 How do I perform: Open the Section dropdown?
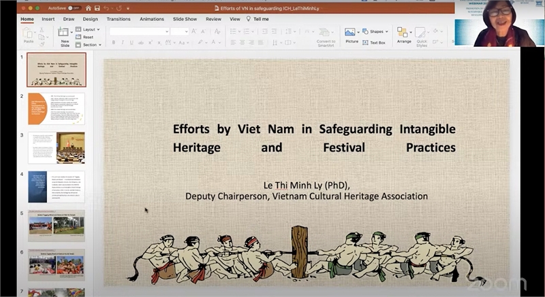(89, 45)
